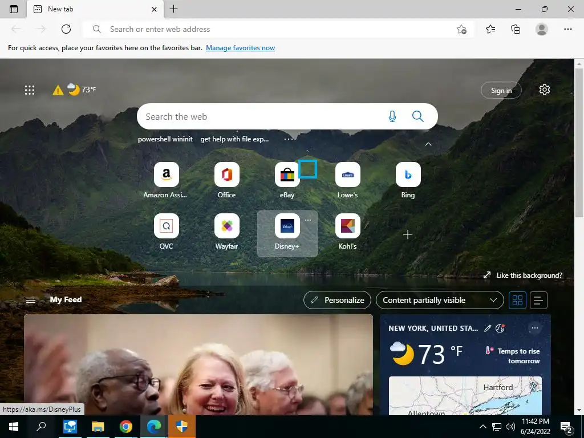The width and height of the screenshot is (584, 438).
Task: Open Edge Settings and more menu
Action: (567, 29)
